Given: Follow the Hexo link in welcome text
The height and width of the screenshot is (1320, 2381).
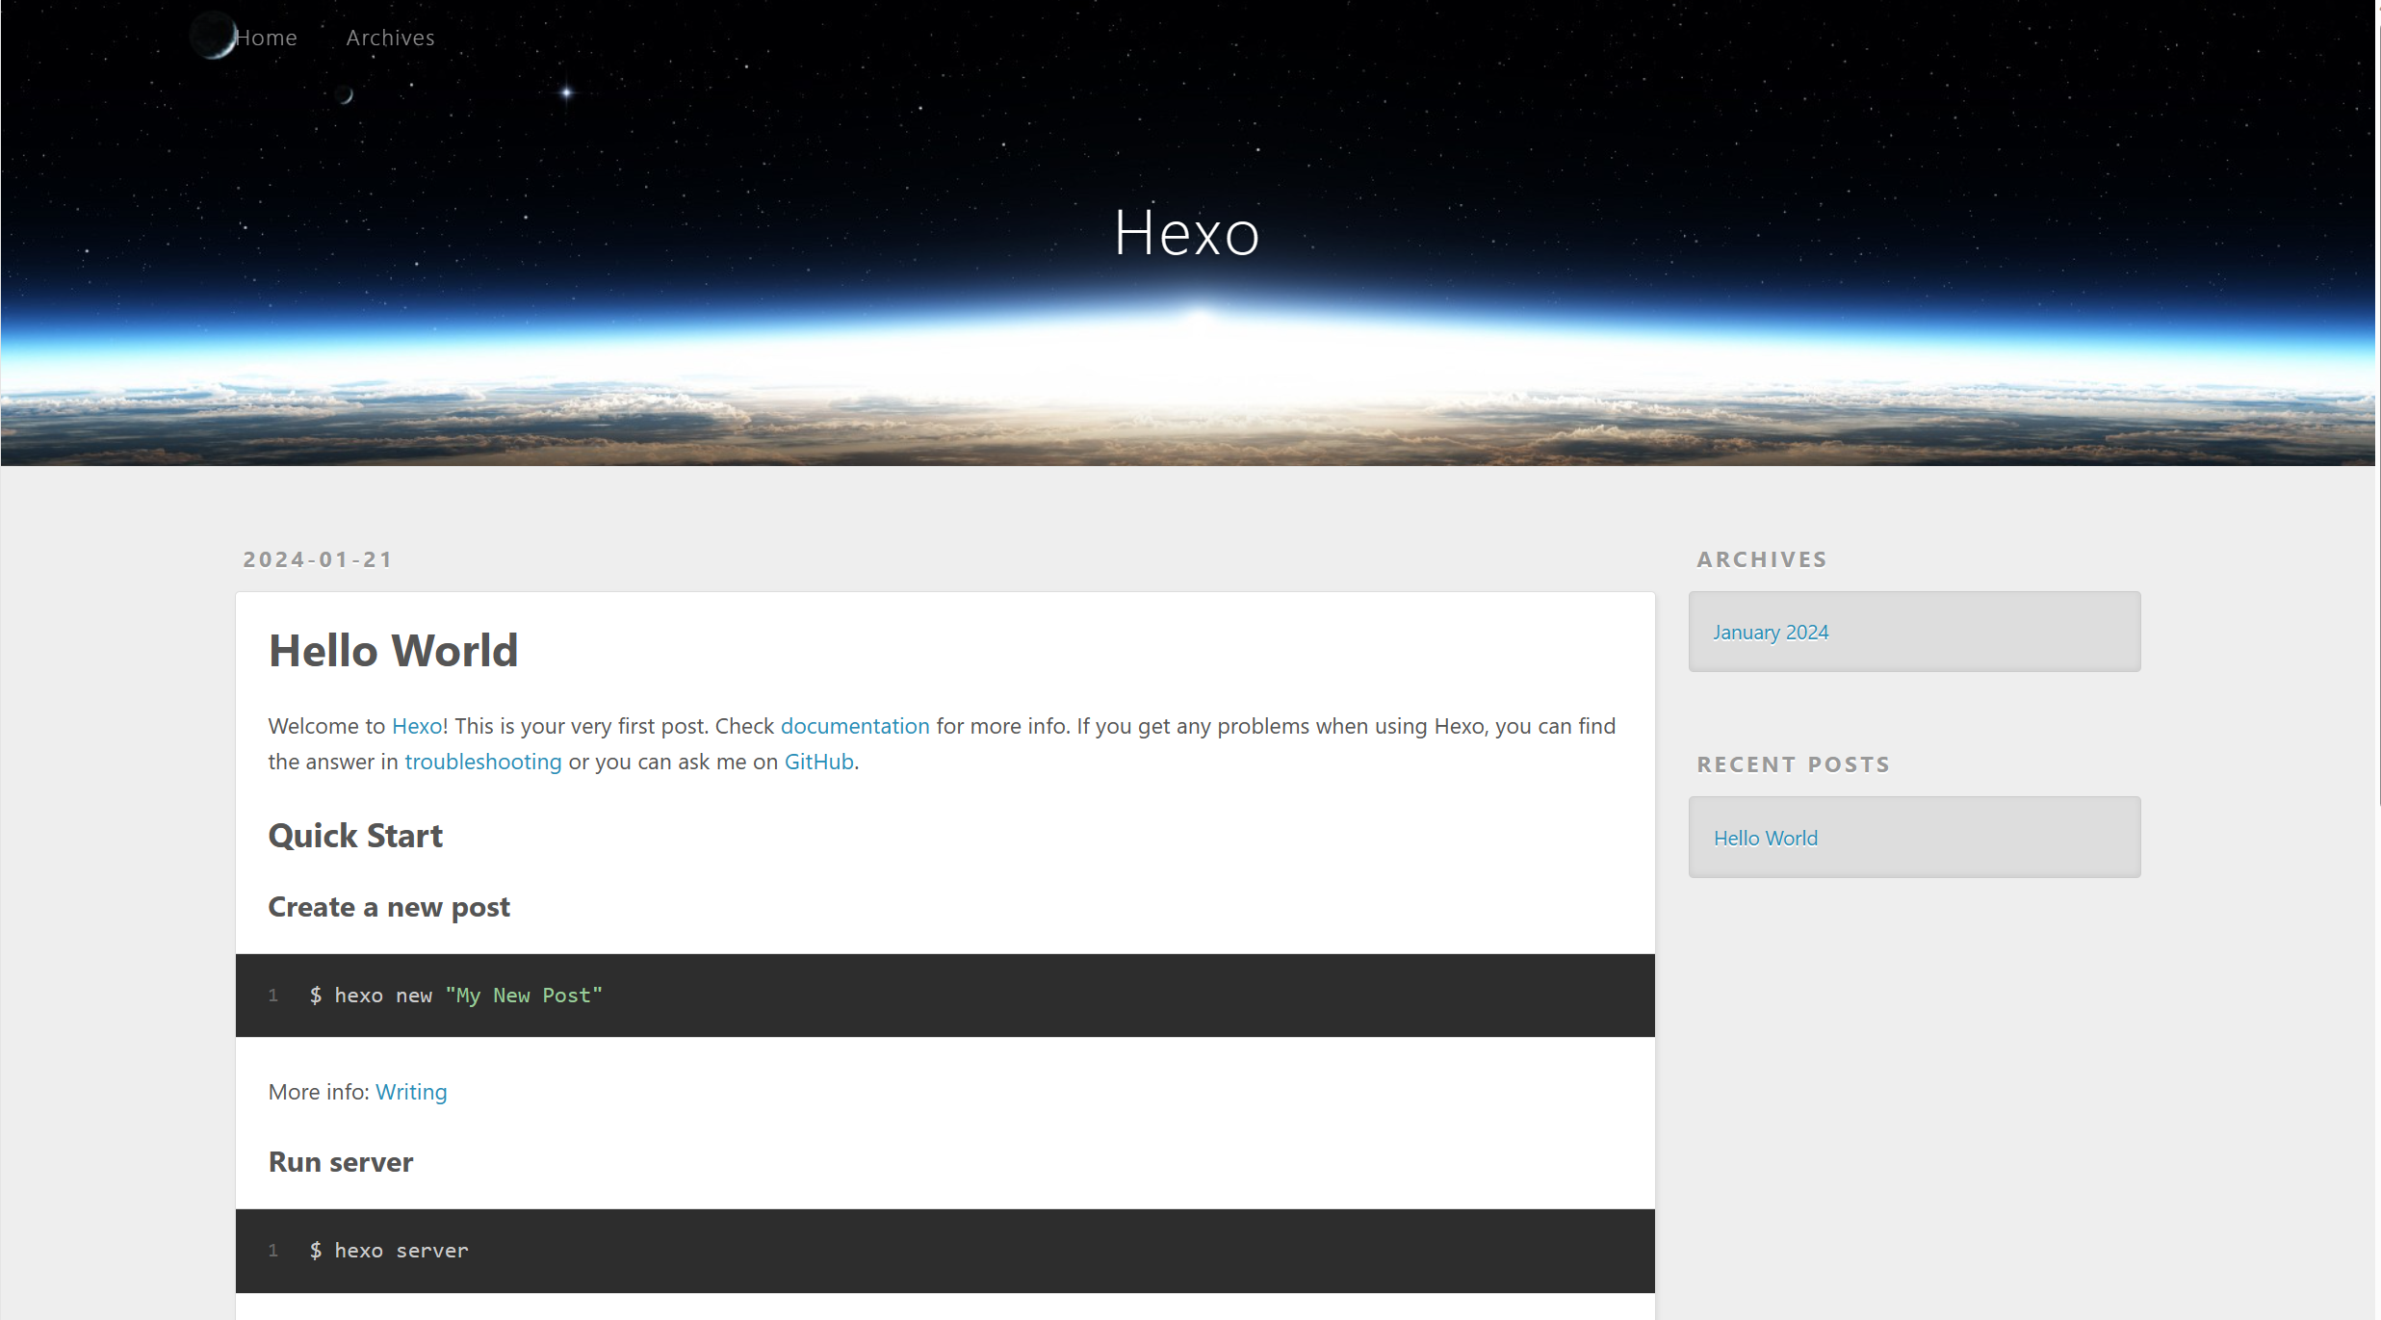Looking at the screenshot, I should click(x=417, y=726).
